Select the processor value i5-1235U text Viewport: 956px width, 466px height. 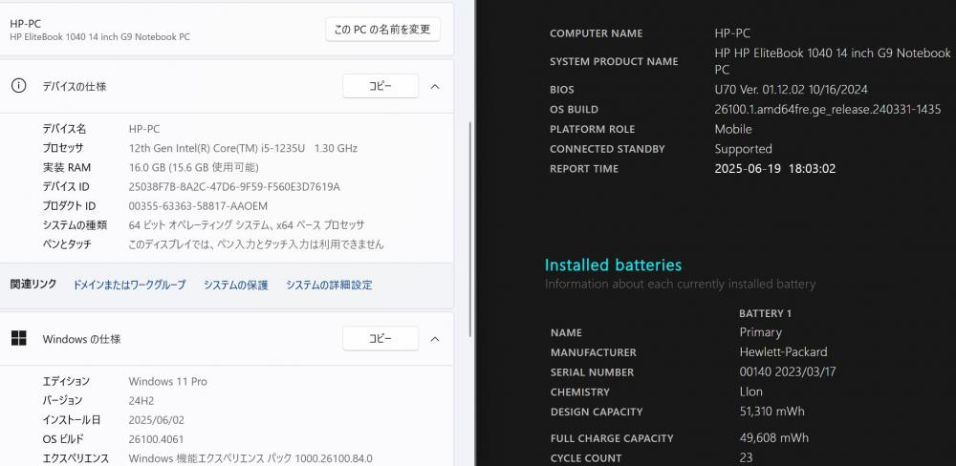pos(243,148)
